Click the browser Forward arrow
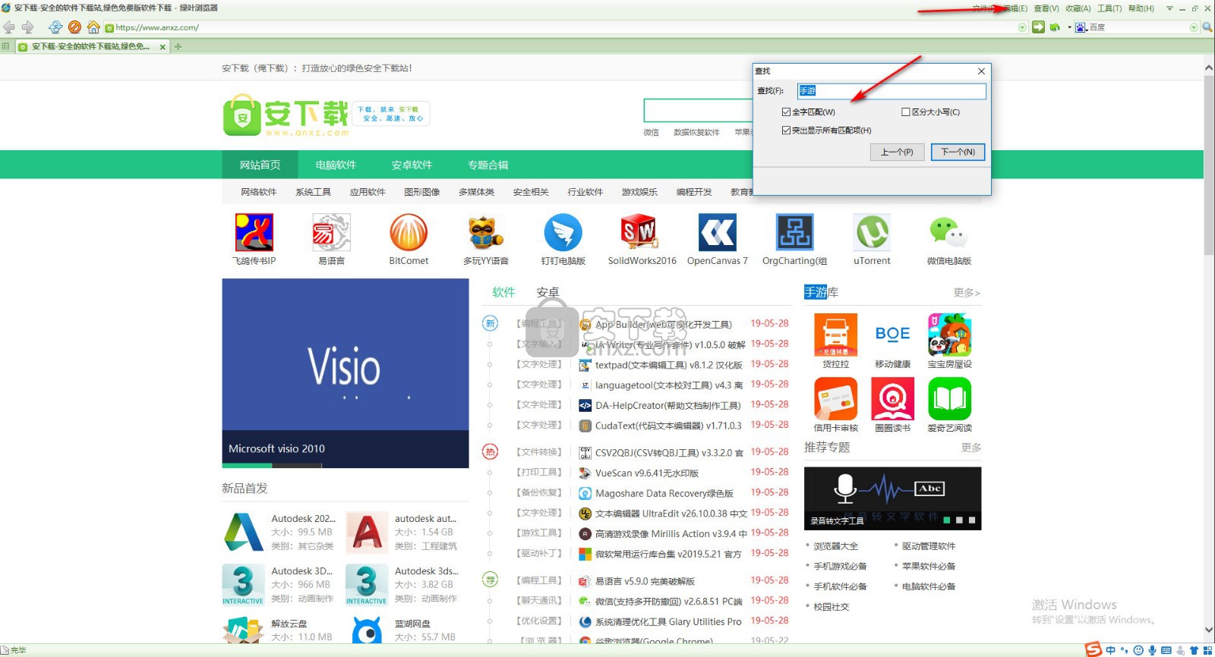 28,27
